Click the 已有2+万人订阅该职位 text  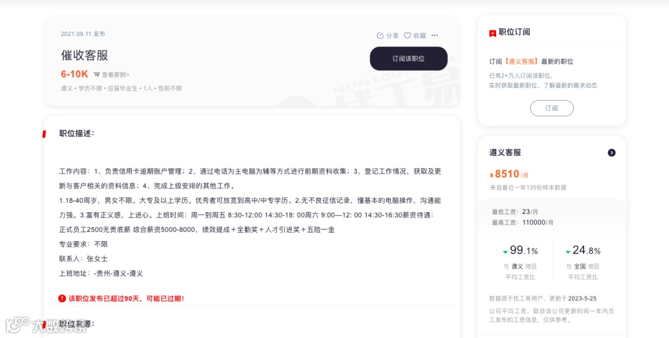click(521, 76)
